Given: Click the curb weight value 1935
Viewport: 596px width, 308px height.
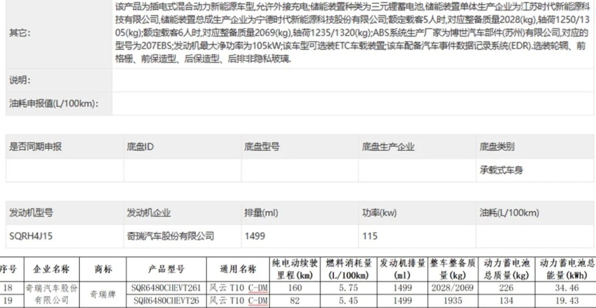Looking at the screenshot, I should [453, 301].
